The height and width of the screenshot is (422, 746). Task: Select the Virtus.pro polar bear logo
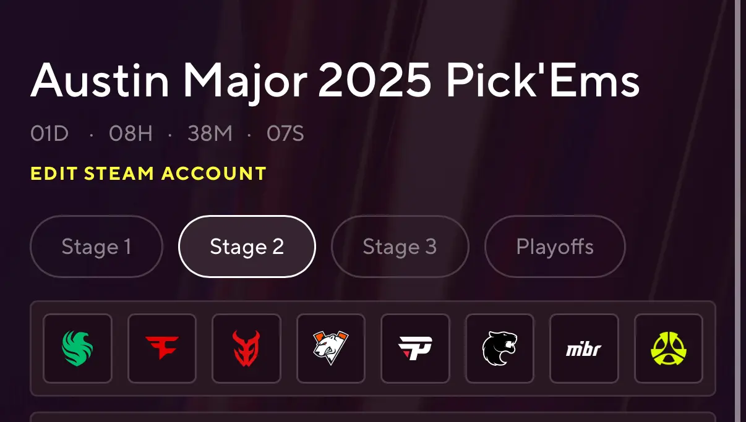[331, 348]
